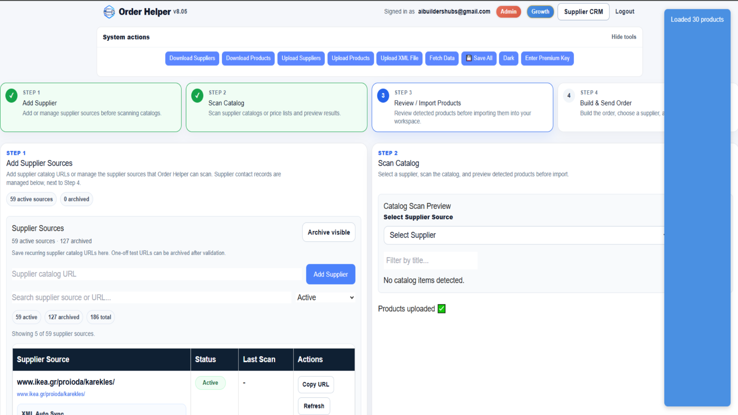This screenshot has height=415, width=738.
Task: Click the Admin badge
Action: pos(508,12)
